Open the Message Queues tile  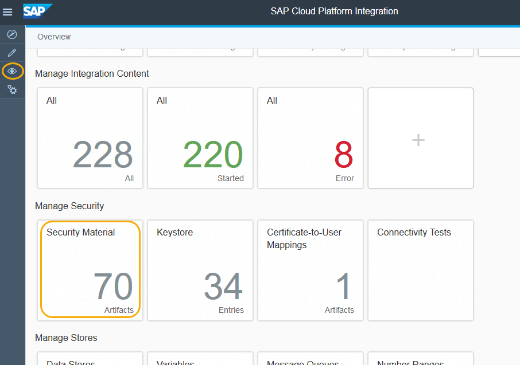tap(311, 359)
